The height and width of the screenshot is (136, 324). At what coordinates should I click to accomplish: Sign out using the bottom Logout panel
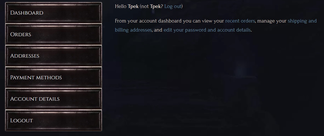54,121
